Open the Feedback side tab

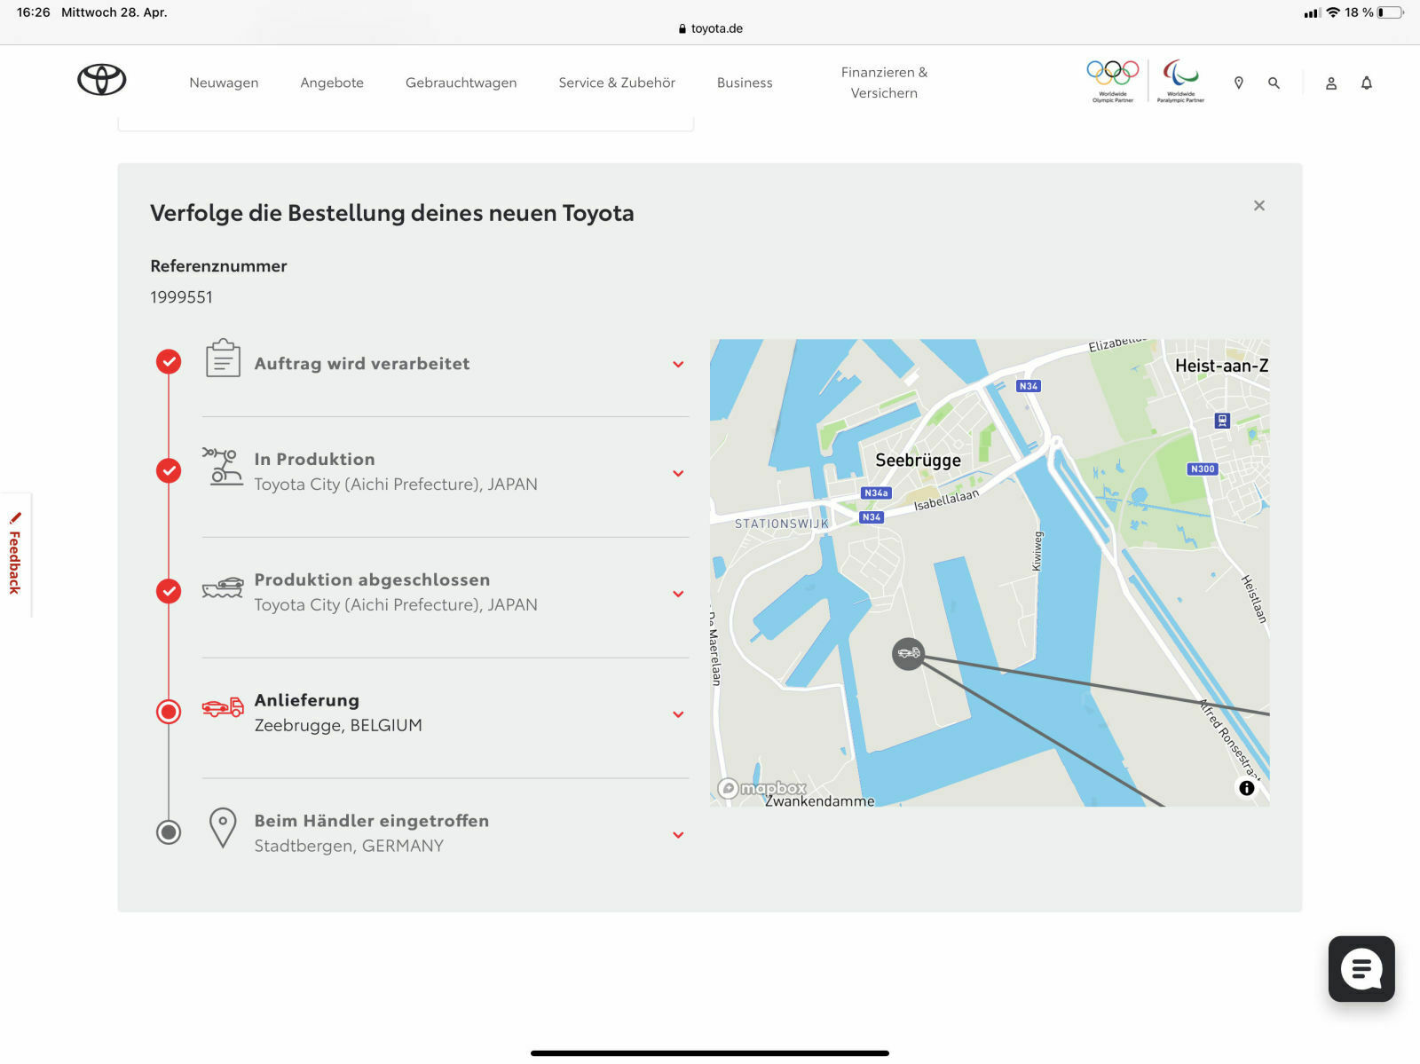point(15,556)
